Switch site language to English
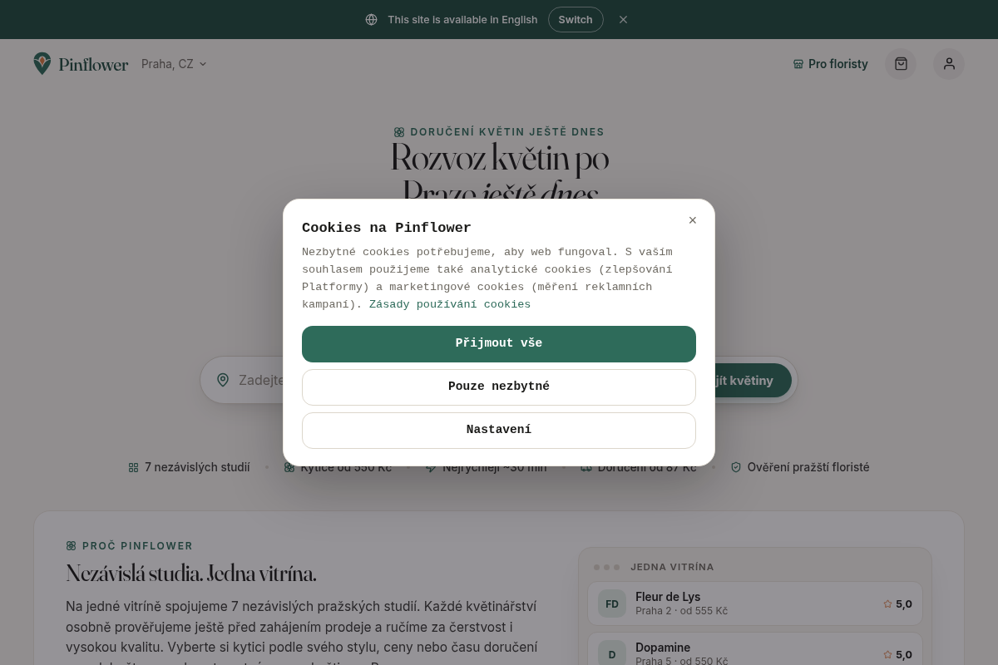Image resolution: width=998 pixels, height=665 pixels. tap(576, 19)
